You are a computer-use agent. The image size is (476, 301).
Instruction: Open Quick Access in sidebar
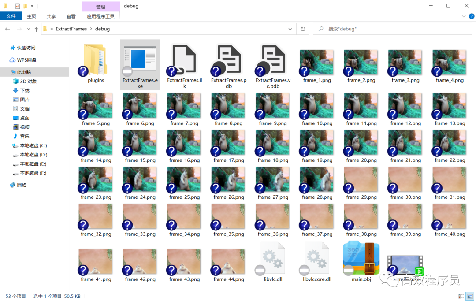pos(23,48)
